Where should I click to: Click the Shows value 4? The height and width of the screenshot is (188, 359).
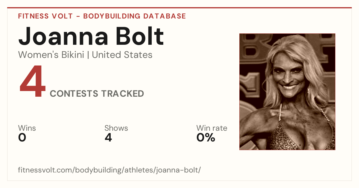[108, 138]
